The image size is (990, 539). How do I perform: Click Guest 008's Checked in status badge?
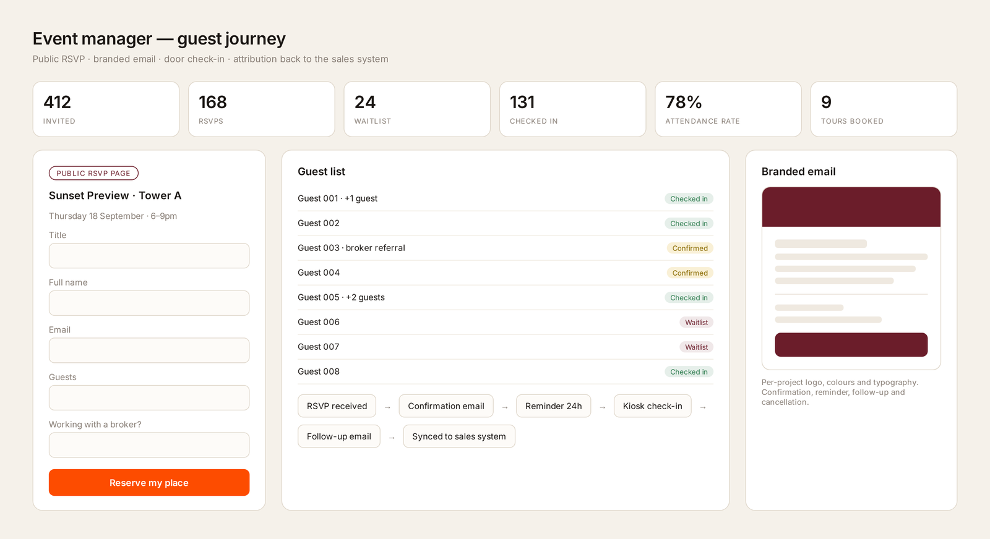click(x=689, y=371)
